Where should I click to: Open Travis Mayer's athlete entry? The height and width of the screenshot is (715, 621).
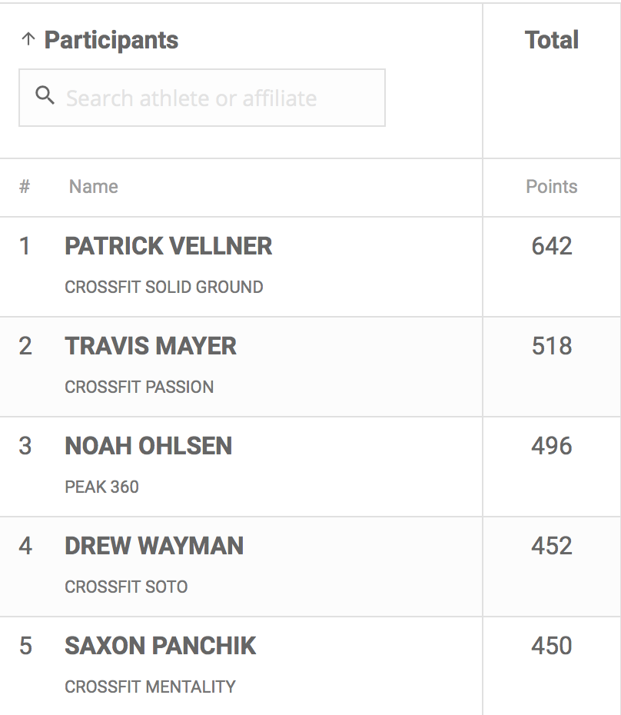151,346
